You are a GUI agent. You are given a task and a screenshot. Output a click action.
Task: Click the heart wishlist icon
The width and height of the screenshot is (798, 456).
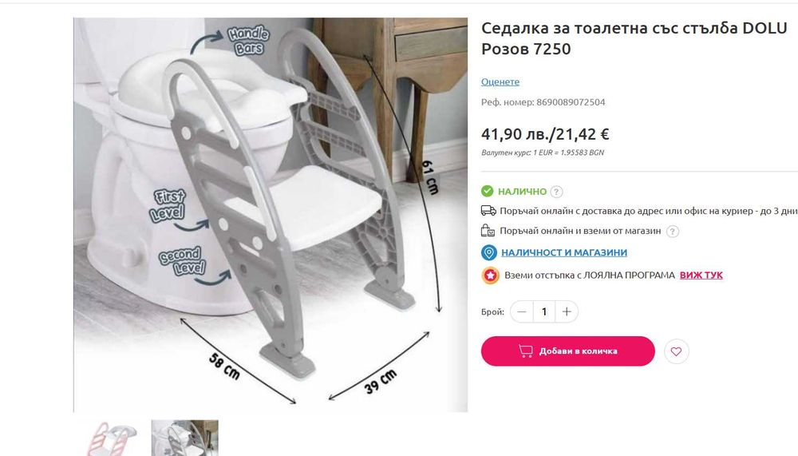click(676, 351)
